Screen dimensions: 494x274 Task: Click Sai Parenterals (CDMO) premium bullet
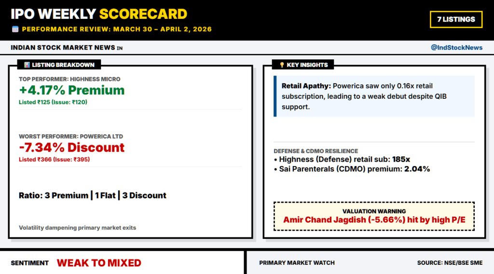click(352, 169)
